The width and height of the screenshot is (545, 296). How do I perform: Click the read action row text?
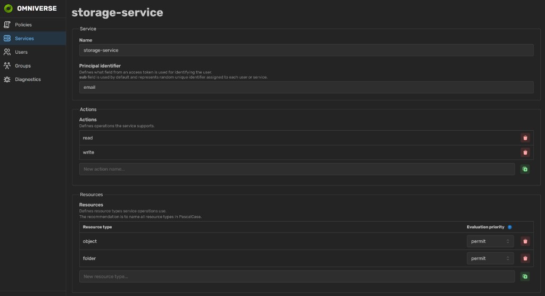coord(88,138)
